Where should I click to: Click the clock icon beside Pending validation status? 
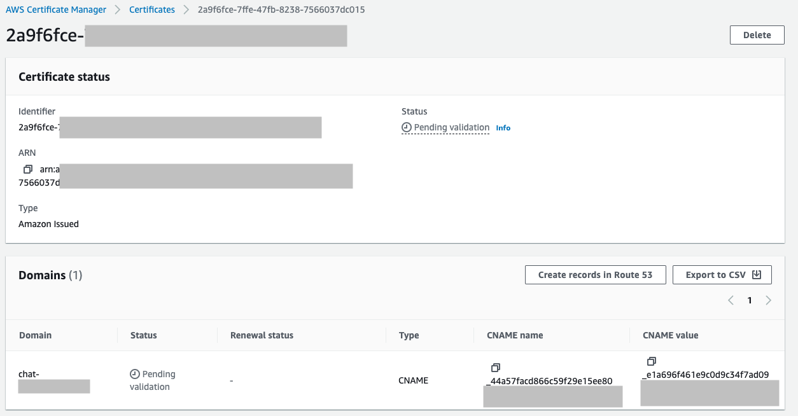click(x=407, y=127)
